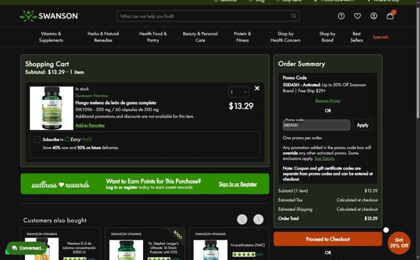Open N-acetilcisteína (NAC) product
The height and width of the screenshot is (260, 420).
tap(248, 245)
